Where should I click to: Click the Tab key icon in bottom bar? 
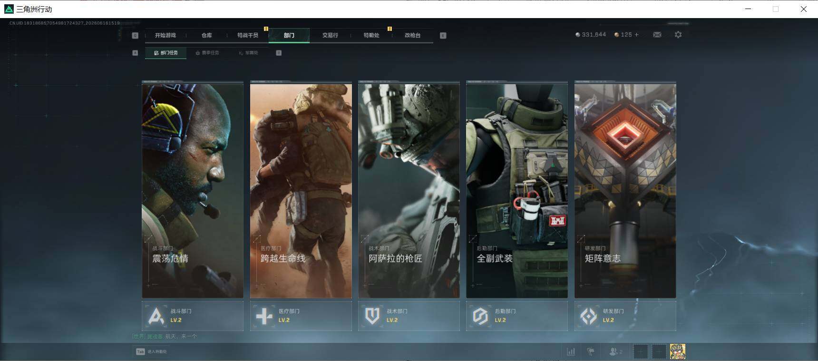[140, 351]
